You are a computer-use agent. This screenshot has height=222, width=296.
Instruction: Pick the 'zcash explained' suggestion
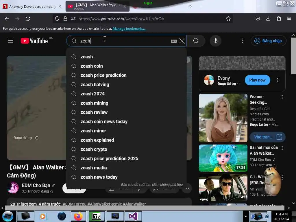click(127, 140)
